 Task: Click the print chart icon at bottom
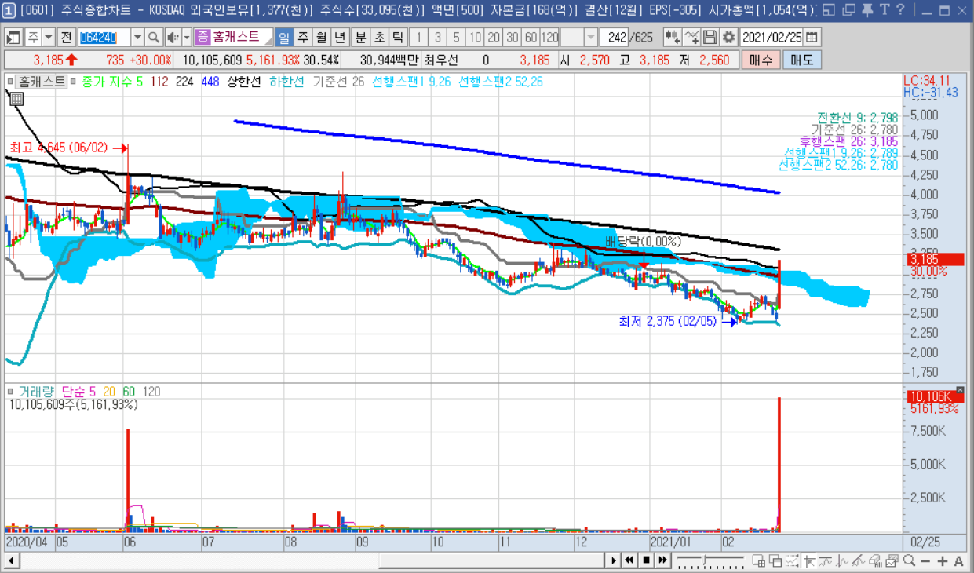click(x=875, y=560)
